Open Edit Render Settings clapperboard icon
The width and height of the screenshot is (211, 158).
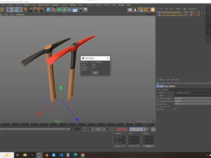(x=42, y=10)
